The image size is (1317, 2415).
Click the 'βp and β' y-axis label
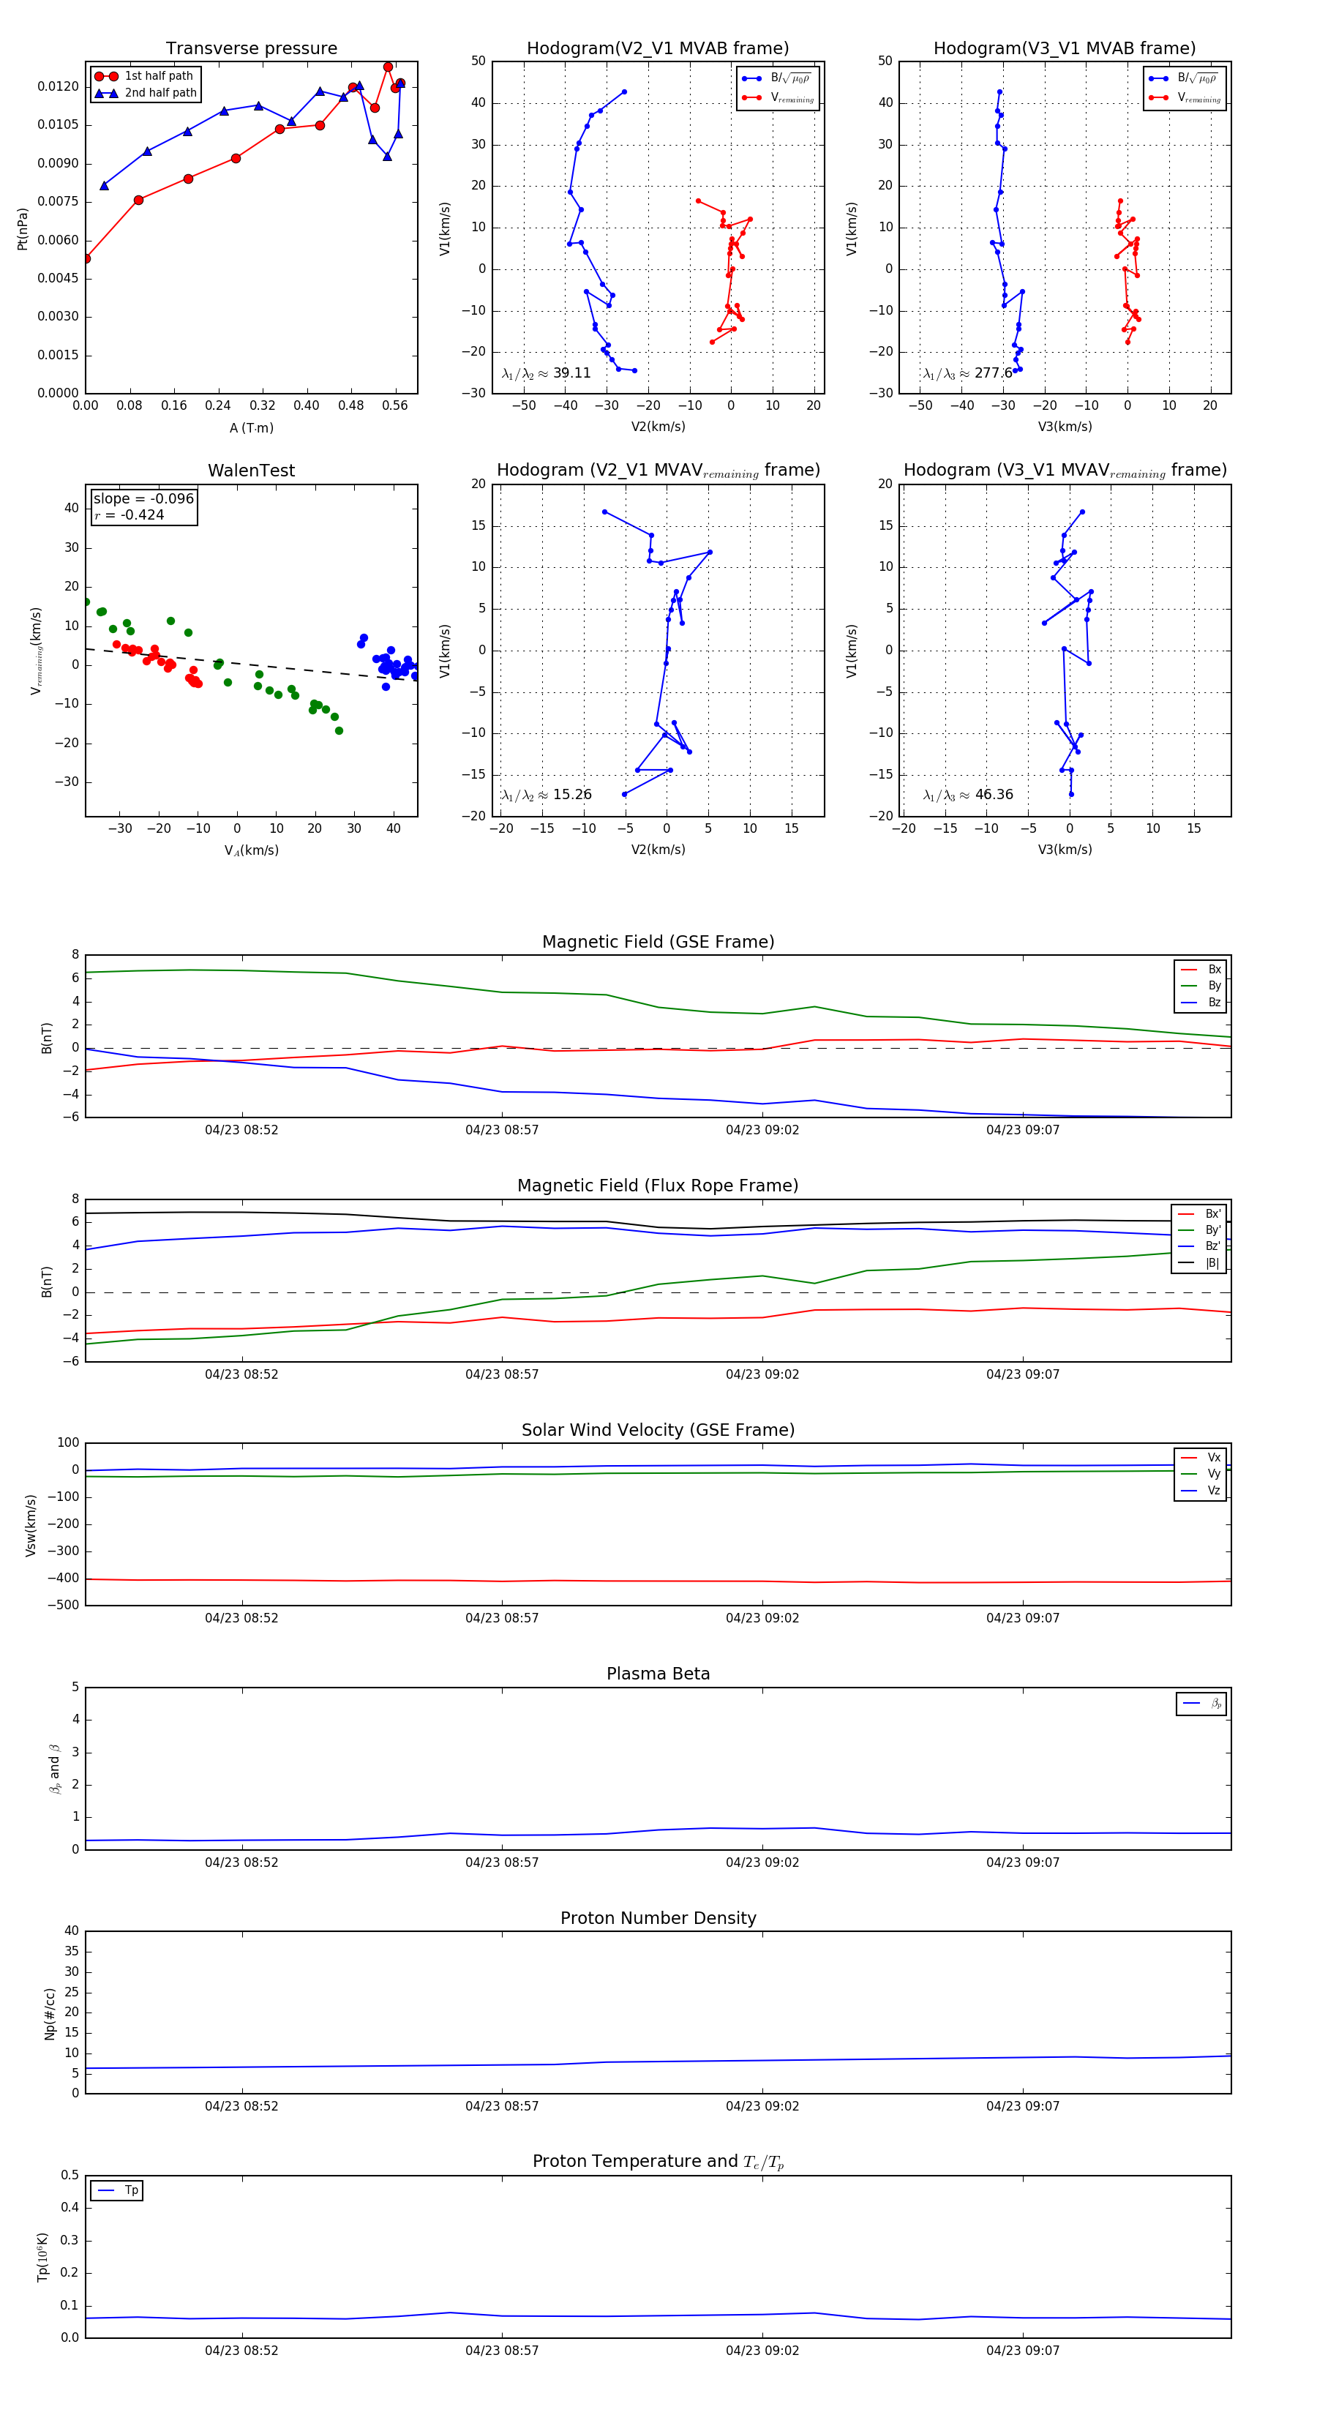click(54, 1769)
